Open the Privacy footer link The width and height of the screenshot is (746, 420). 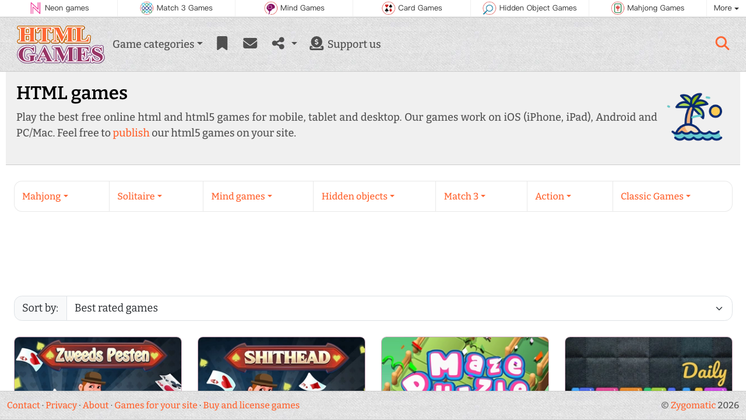click(x=61, y=405)
